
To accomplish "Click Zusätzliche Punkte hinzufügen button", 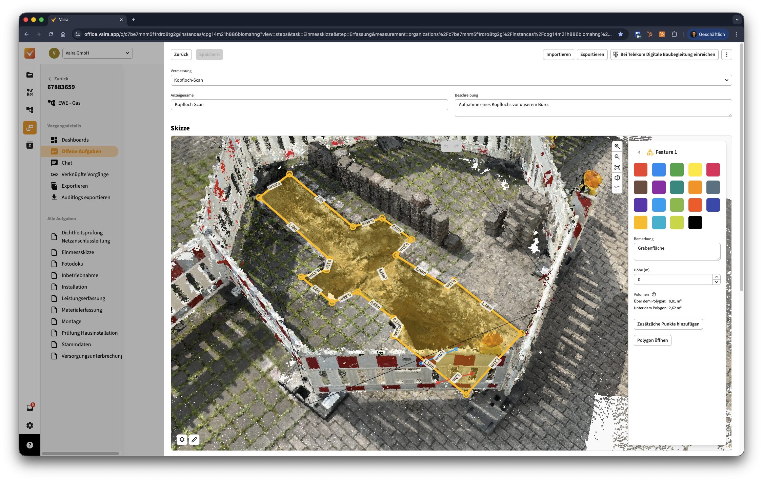I will 668,324.
